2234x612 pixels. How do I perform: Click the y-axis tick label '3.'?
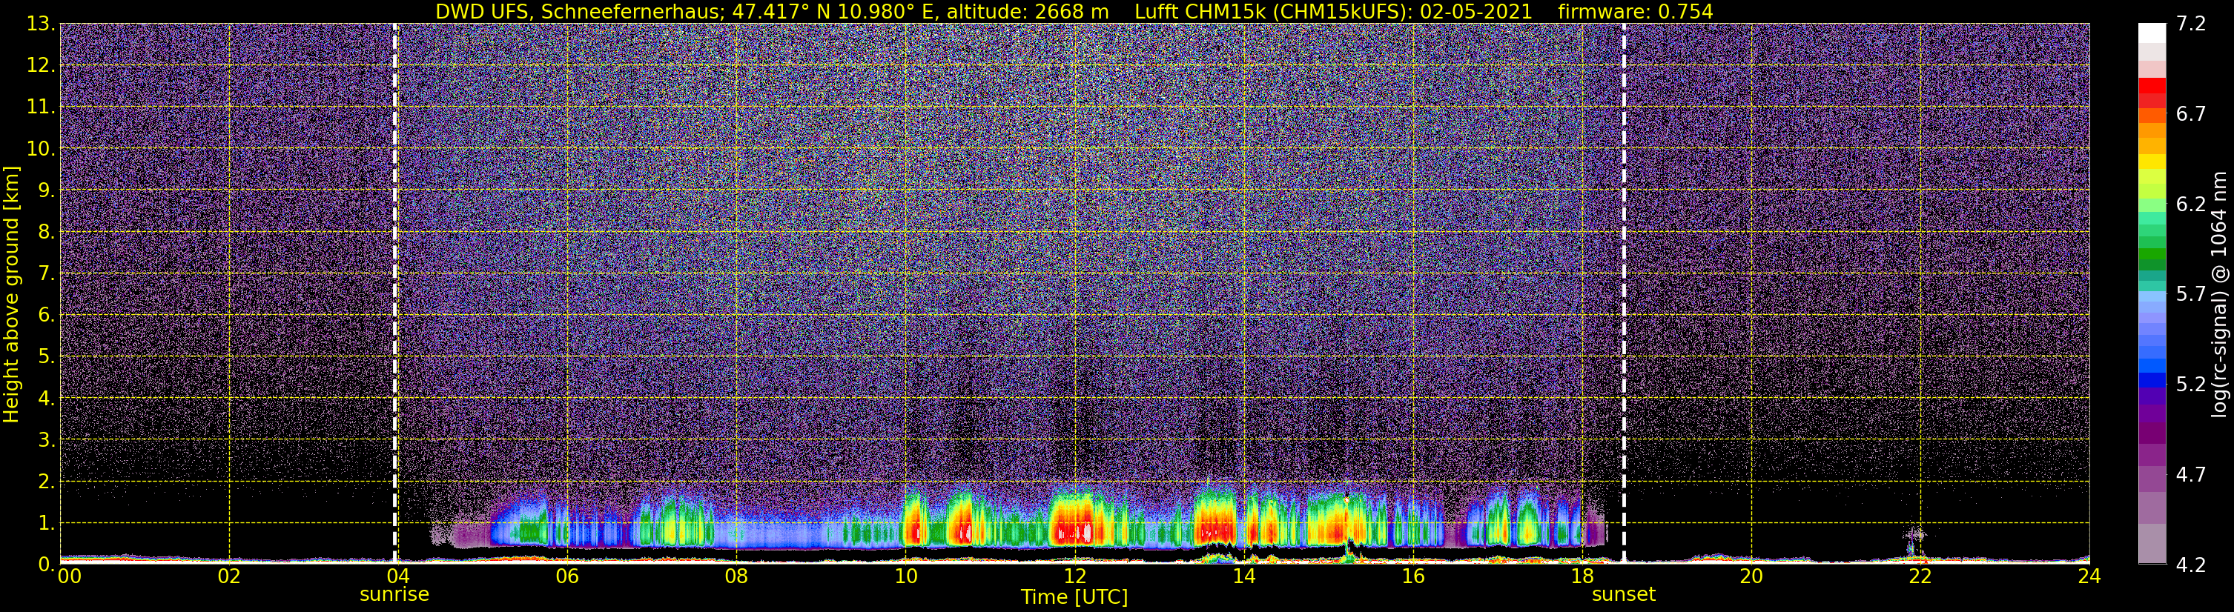(x=46, y=440)
